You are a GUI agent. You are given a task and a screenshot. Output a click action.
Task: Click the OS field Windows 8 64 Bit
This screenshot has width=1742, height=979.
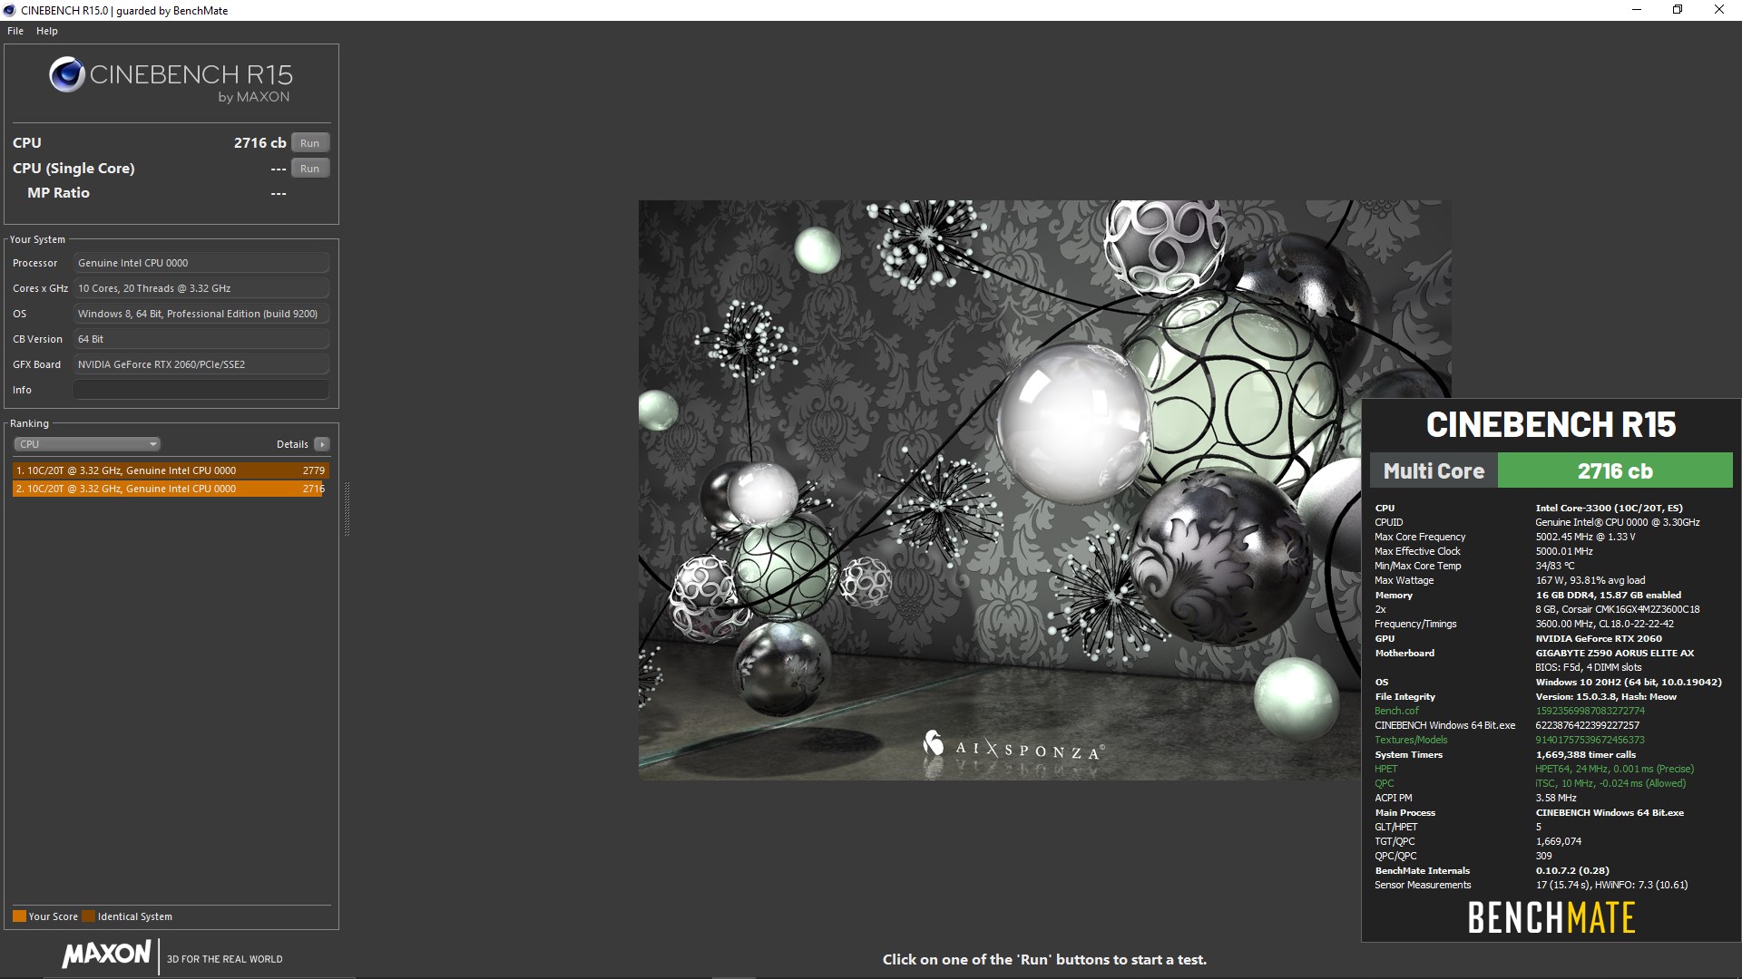coord(201,314)
